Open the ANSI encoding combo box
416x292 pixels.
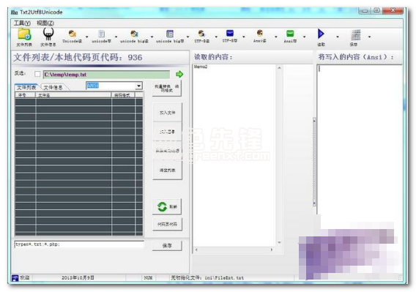[114, 86]
